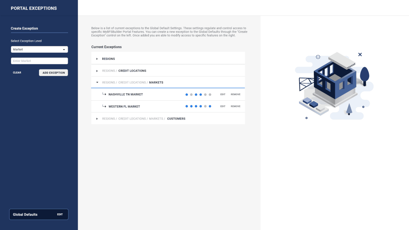Collapse the MARKETS exceptions row
This screenshot has height=230, width=409.
[168, 82]
